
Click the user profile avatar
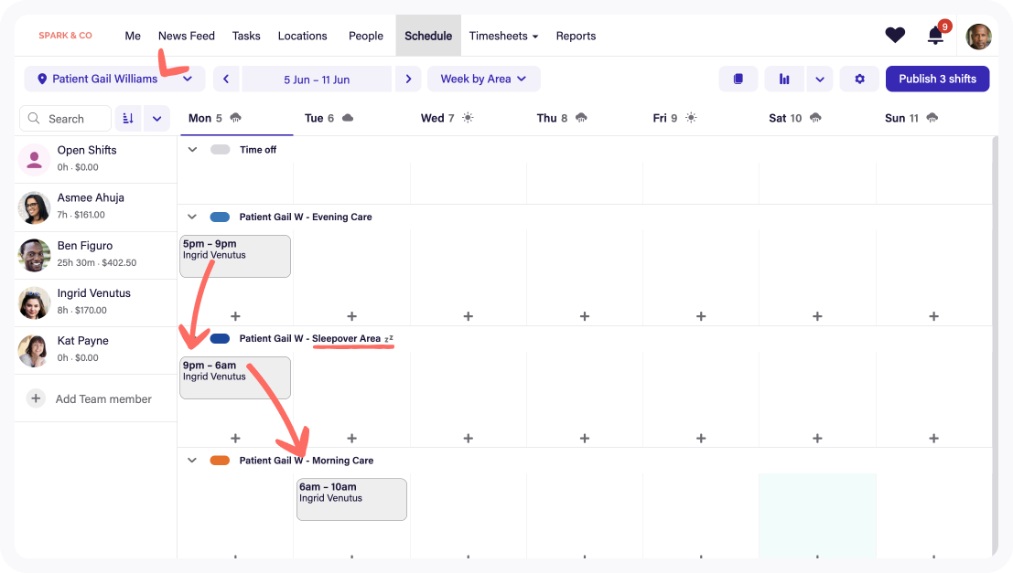pyautogui.click(x=978, y=37)
